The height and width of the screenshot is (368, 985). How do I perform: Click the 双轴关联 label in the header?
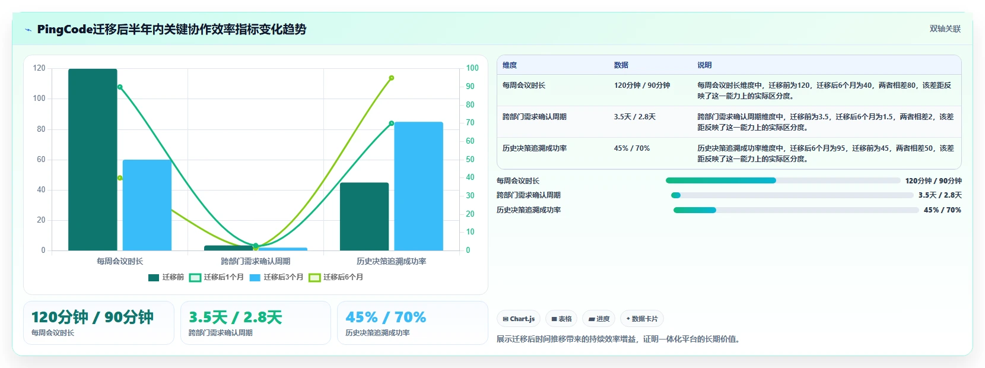[945, 29]
